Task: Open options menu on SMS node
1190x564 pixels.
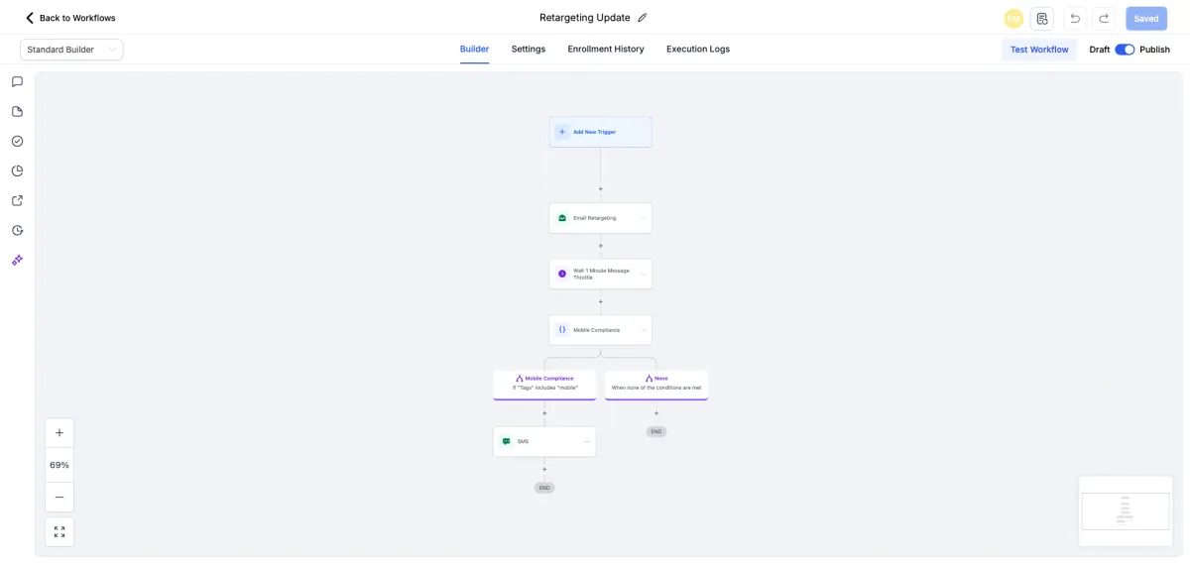Action: (587, 442)
